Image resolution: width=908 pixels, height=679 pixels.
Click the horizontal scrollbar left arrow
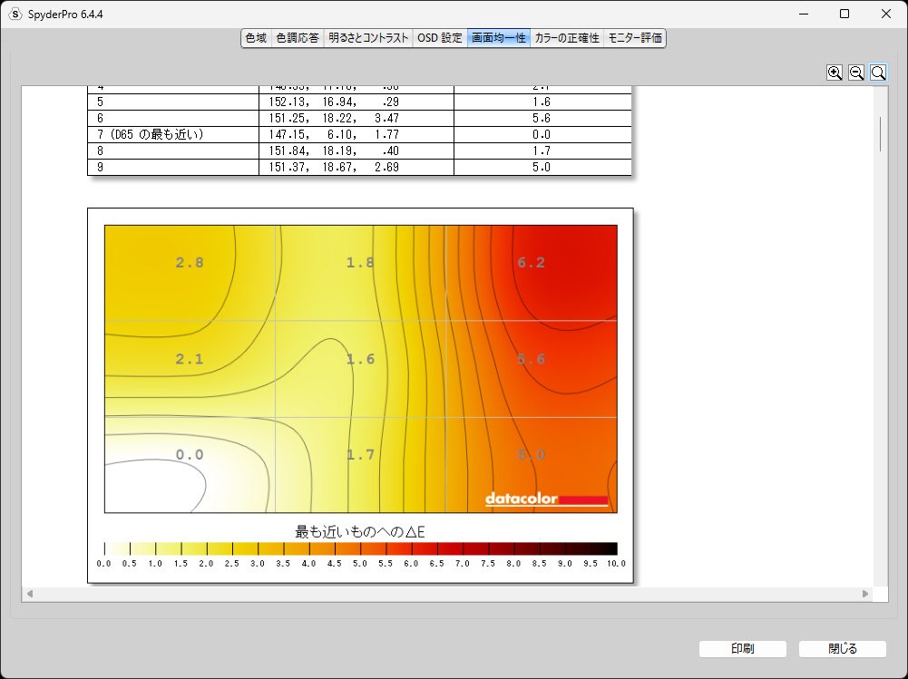click(30, 593)
